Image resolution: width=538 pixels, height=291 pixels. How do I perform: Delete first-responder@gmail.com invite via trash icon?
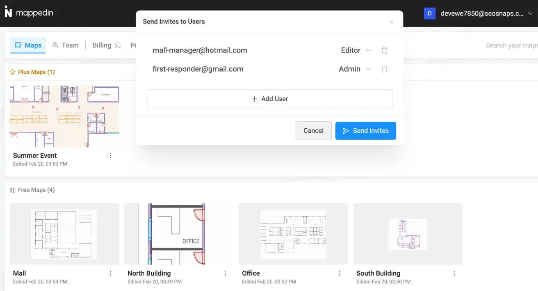[x=384, y=69]
